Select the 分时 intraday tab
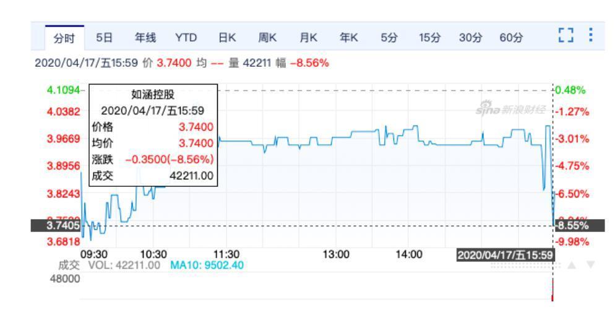 [x=64, y=38]
